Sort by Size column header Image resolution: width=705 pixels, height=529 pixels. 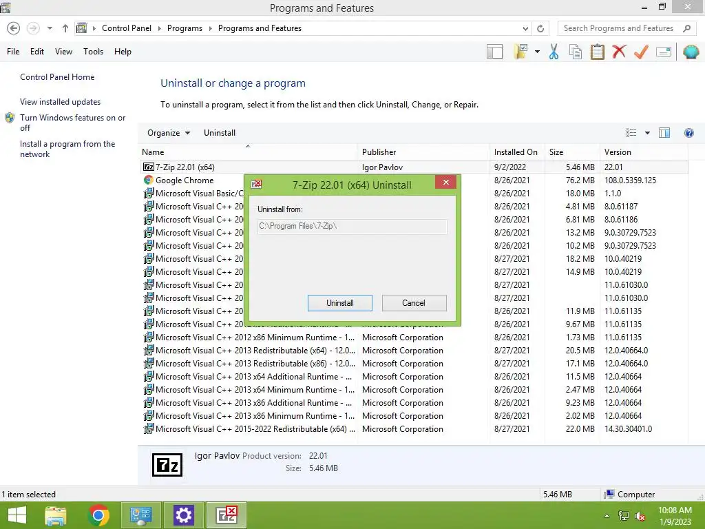point(572,152)
